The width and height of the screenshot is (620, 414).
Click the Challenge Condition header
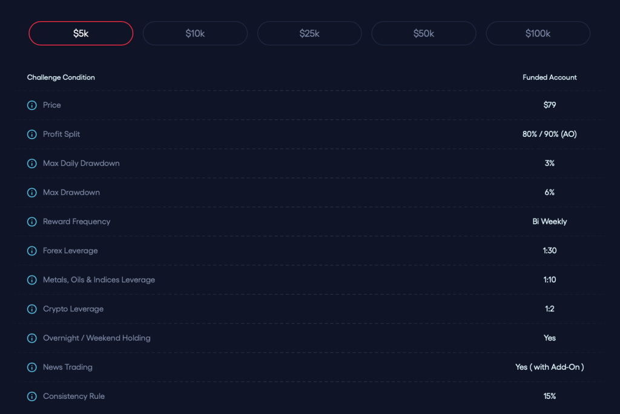tap(61, 77)
